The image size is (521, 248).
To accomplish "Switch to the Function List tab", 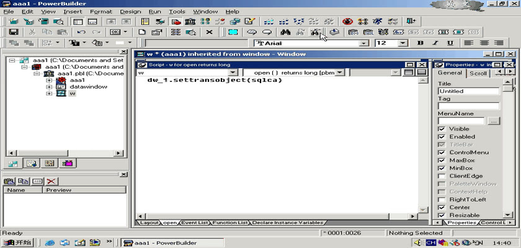I will 230,223.
